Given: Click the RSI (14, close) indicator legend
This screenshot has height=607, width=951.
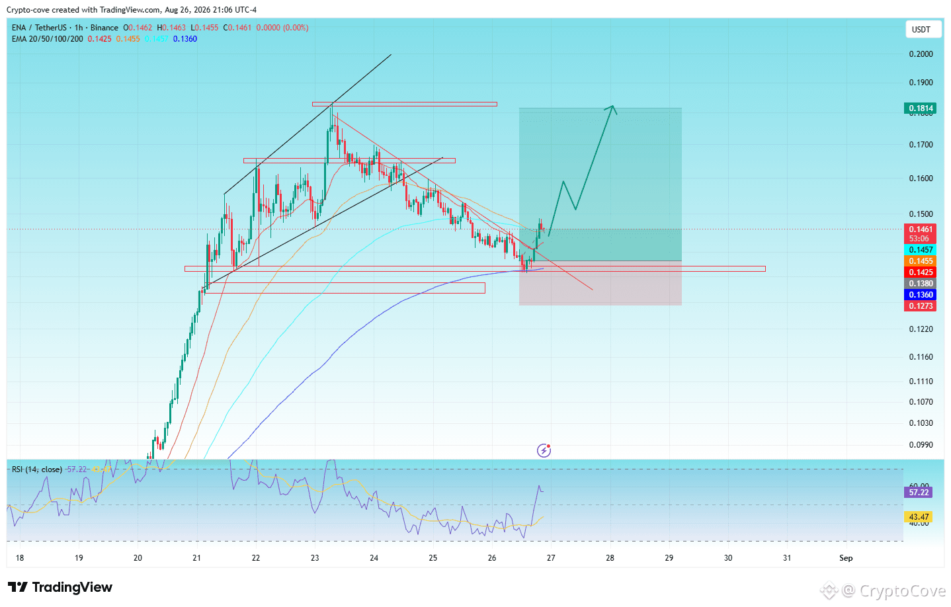Looking at the screenshot, I should pos(37,469).
